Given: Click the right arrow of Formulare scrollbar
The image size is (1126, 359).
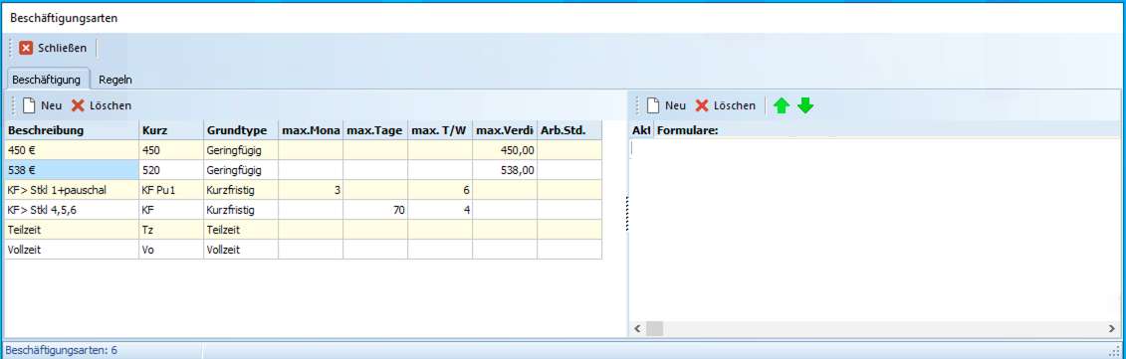Looking at the screenshot, I should click(x=1112, y=328).
